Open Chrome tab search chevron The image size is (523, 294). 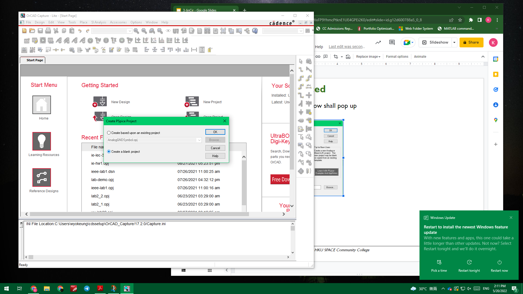click(x=459, y=8)
